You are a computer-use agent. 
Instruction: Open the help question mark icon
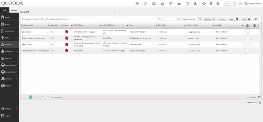[x=218, y=4]
